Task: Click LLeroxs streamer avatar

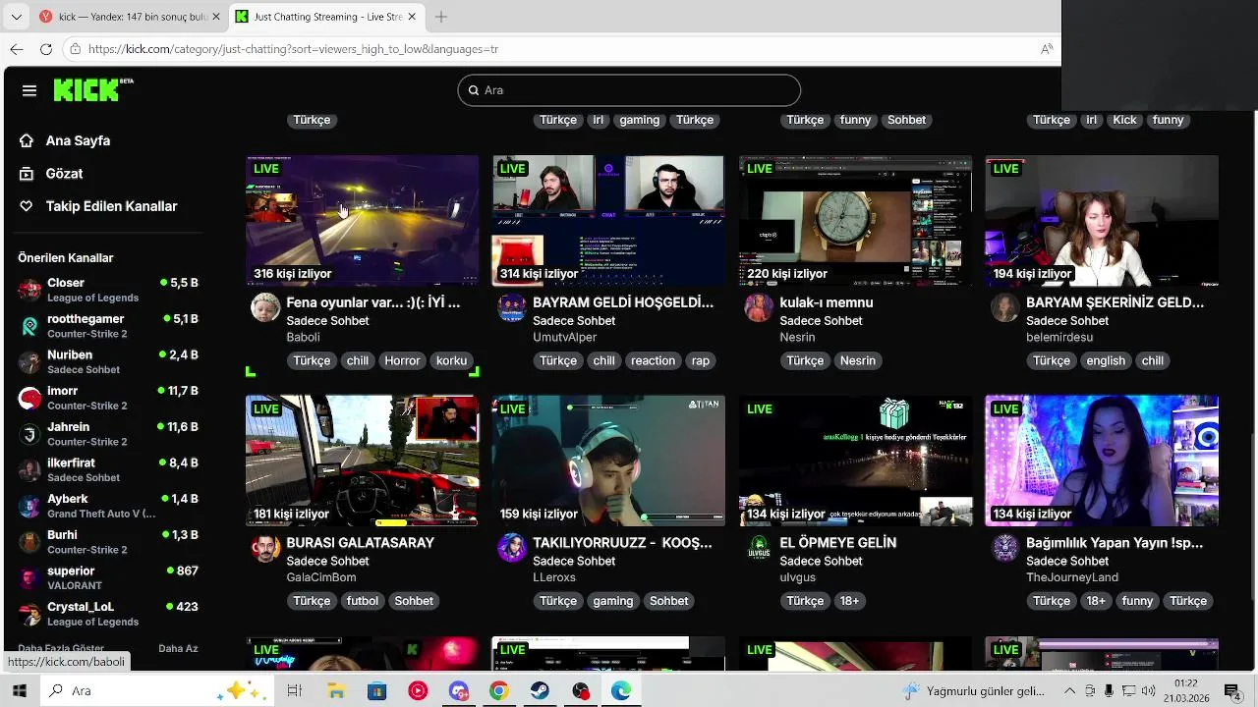Action: click(512, 548)
